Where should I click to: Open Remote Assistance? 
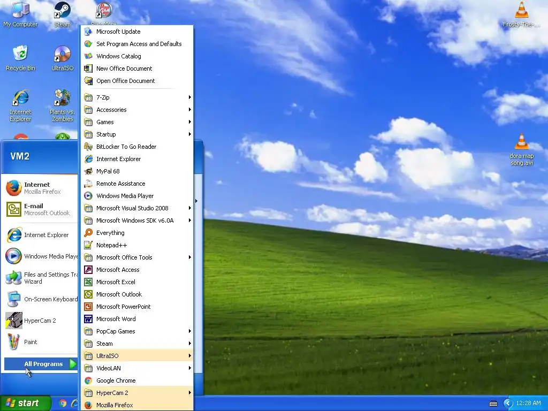pyautogui.click(x=137, y=184)
